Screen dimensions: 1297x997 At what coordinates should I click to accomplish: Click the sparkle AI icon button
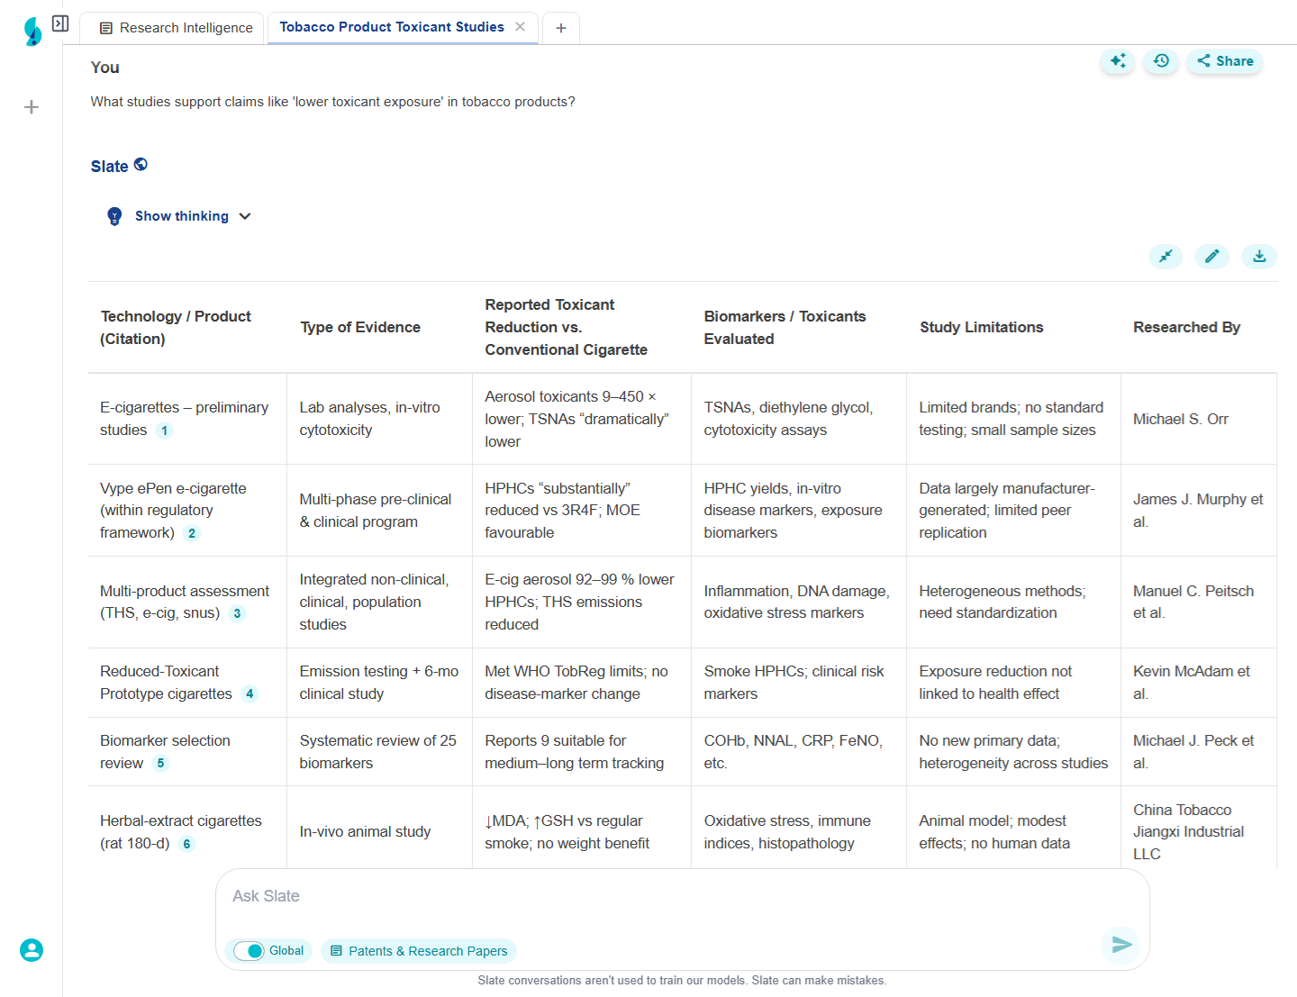coord(1117,61)
